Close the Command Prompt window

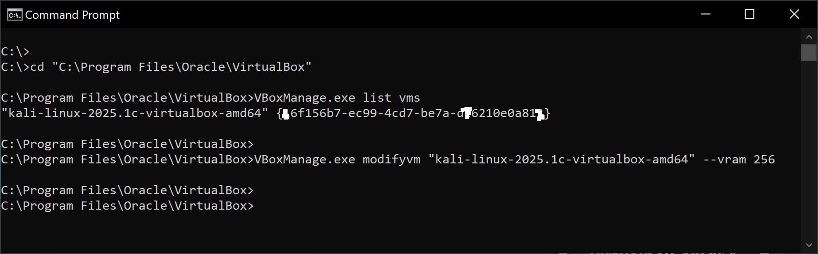(x=794, y=14)
